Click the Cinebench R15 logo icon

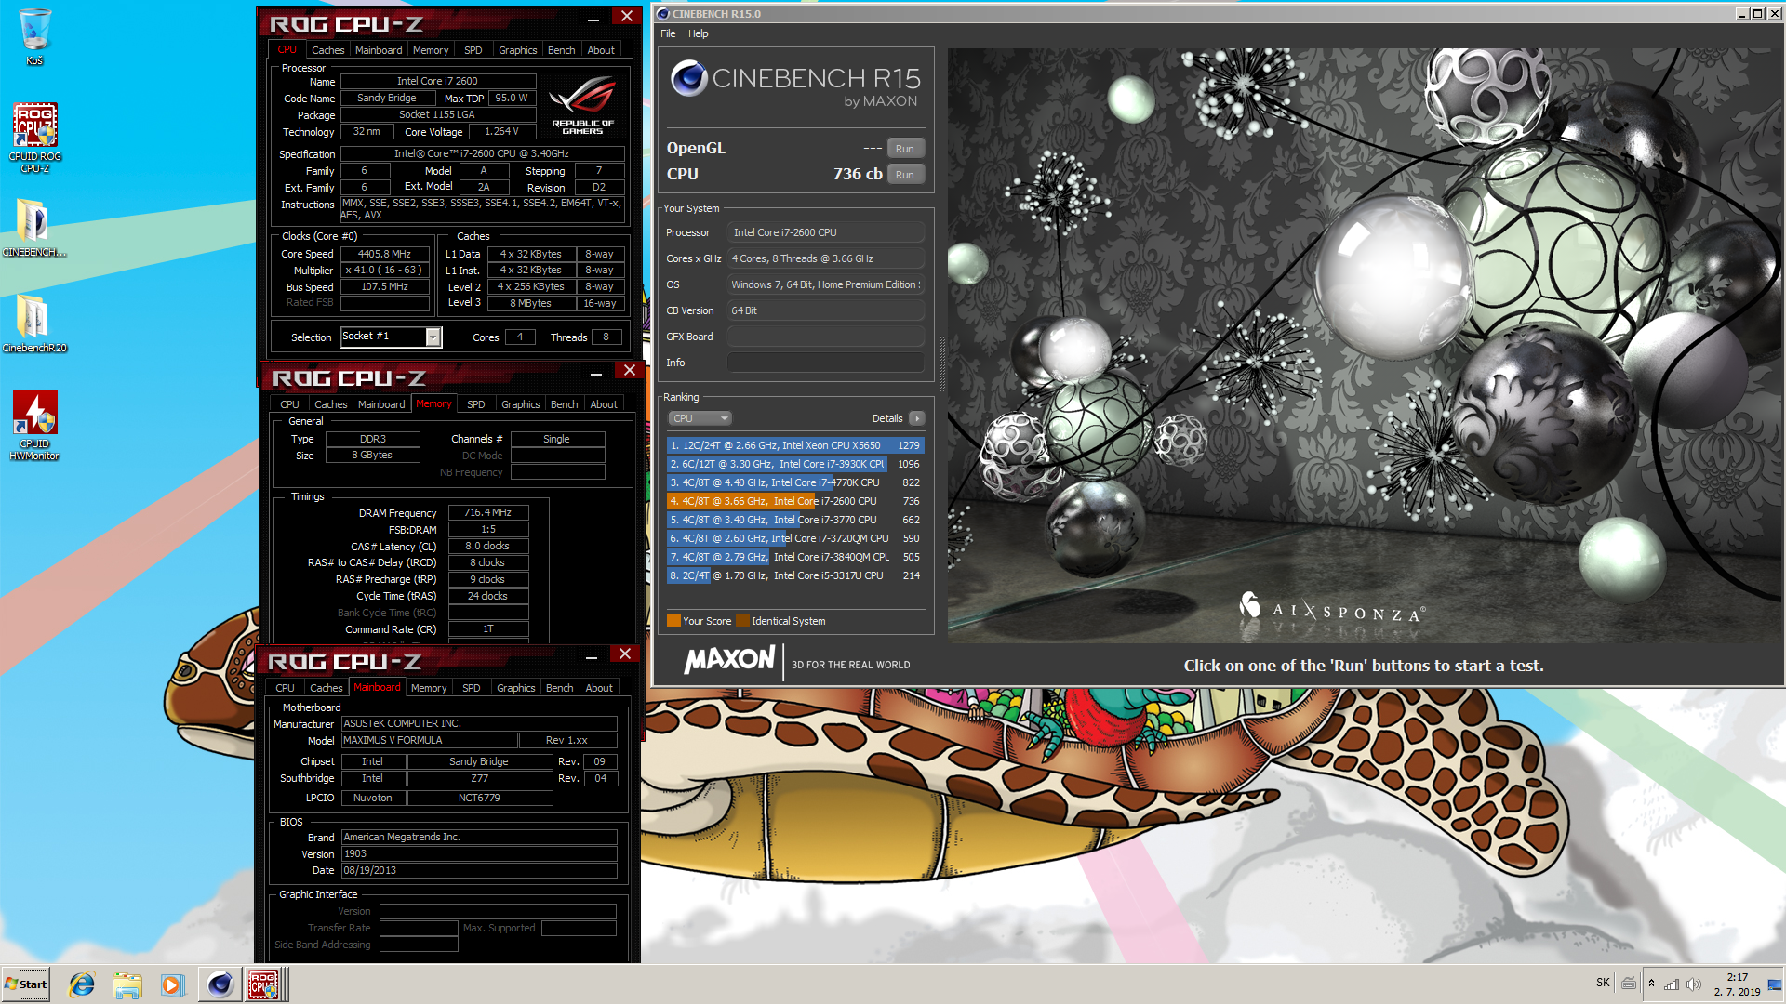point(689,78)
